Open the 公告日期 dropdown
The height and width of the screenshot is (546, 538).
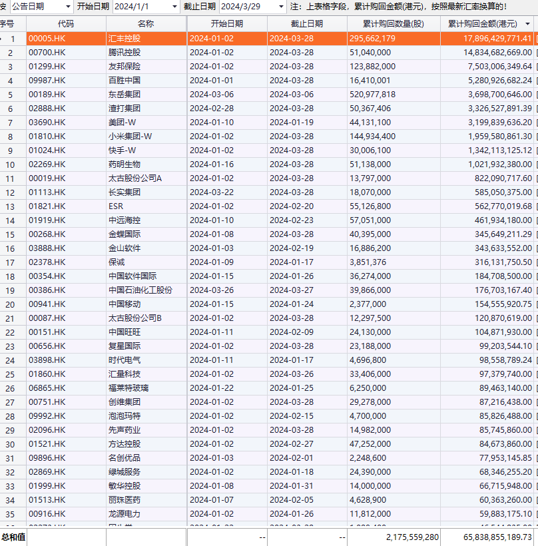68,7
